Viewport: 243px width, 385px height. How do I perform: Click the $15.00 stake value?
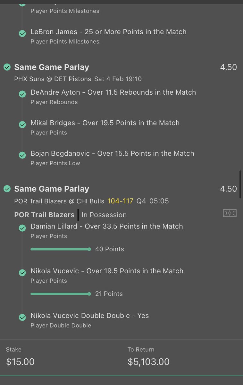(20, 362)
